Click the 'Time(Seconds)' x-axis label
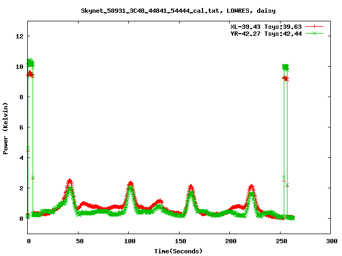Image resolution: width=342 pixels, height=256 pixels. (x=178, y=251)
